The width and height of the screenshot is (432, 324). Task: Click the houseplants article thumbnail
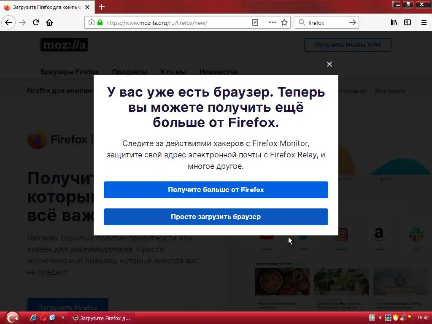click(x=341, y=281)
